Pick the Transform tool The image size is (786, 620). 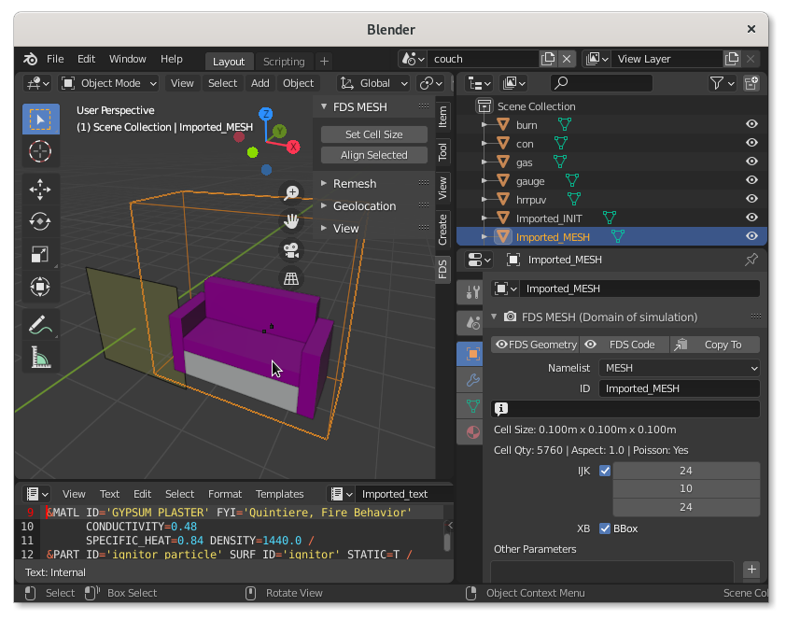tap(40, 287)
